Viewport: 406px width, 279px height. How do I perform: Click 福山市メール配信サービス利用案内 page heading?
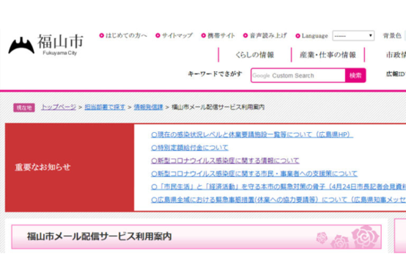pos(100,236)
